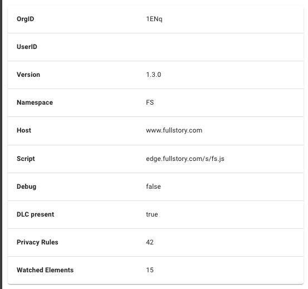Click the Watched Elements count 15
308x289 pixels.
point(150,270)
